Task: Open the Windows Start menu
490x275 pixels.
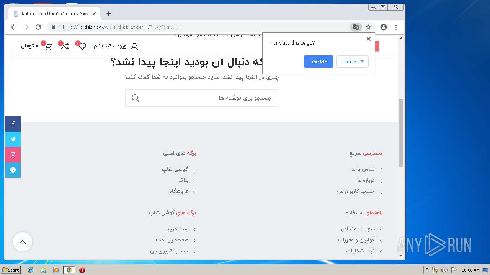Action: [x=11, y=270]
